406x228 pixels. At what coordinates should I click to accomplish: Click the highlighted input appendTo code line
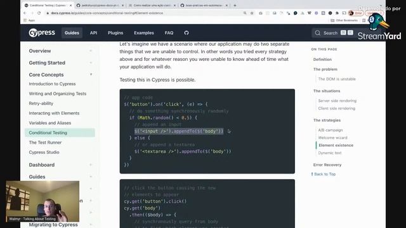179,131
